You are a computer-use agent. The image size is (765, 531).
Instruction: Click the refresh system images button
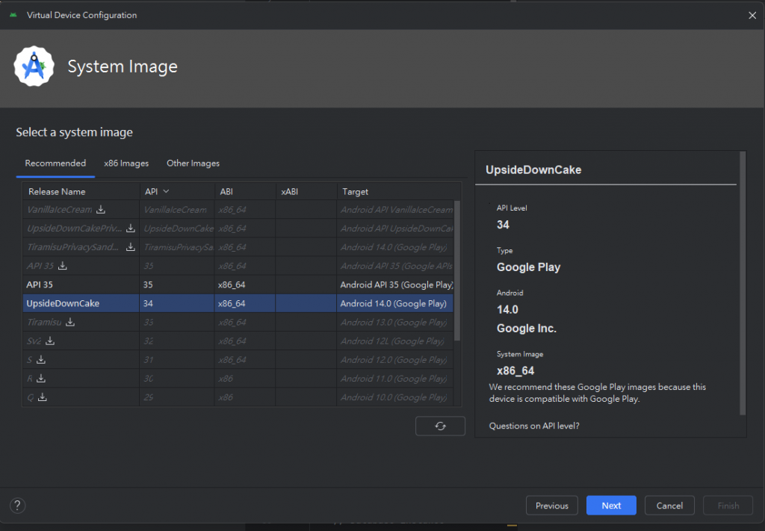pyautogui.click(x=440, y=426)
